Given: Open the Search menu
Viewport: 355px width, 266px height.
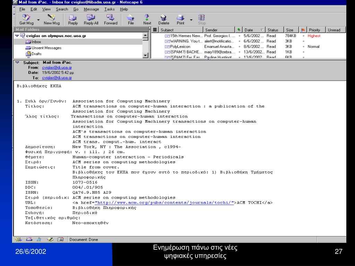Looking at the screenshot, I should tap(62, 9).
